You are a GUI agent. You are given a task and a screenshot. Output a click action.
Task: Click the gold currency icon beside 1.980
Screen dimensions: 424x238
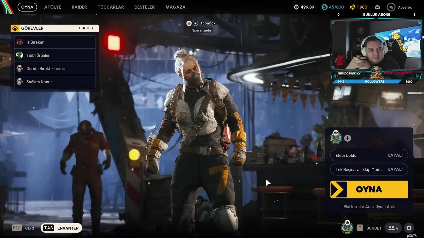click(352, 7)
